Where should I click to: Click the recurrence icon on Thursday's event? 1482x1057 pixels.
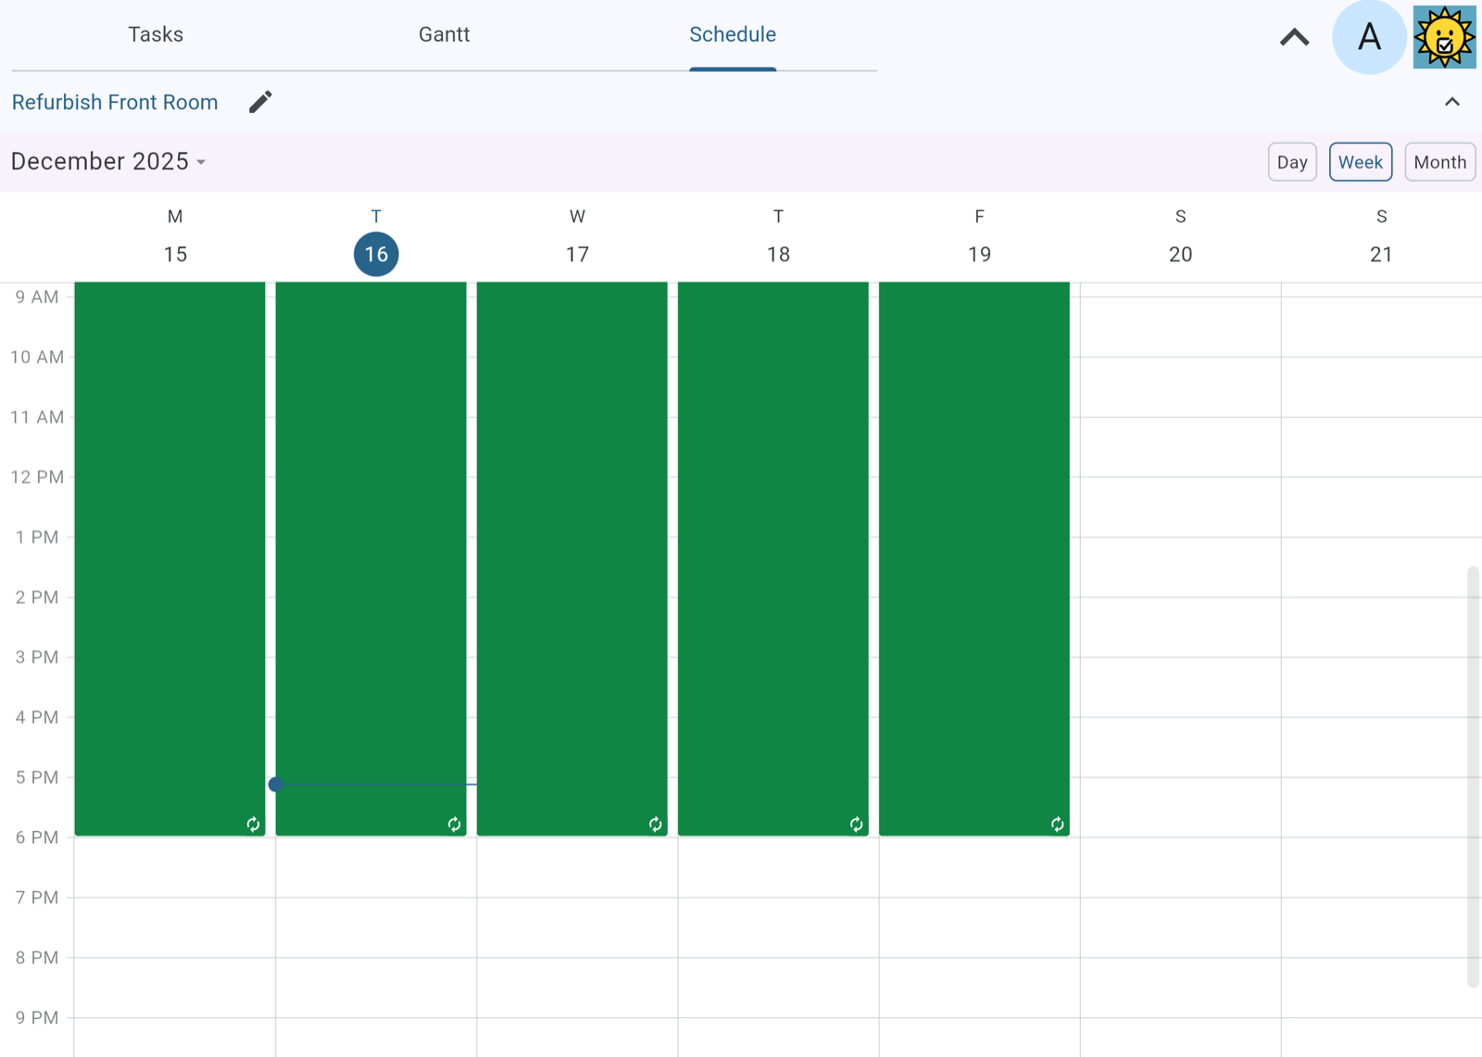(855, 824)
